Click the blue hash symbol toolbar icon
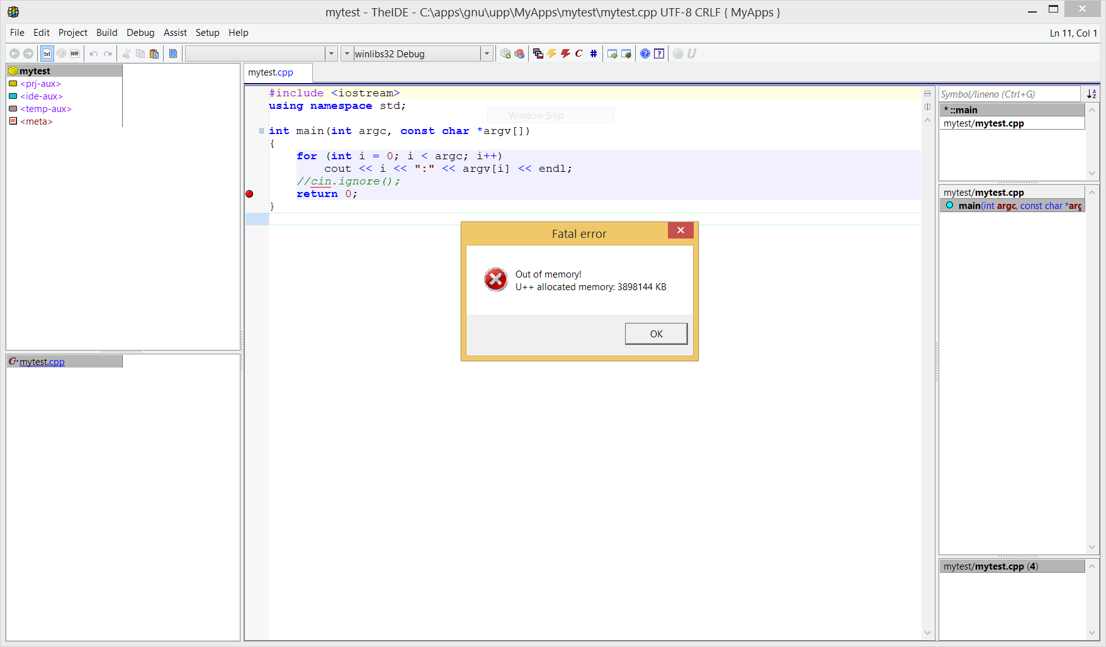Viewport: 1106px width, 647px height. (593, 53)
